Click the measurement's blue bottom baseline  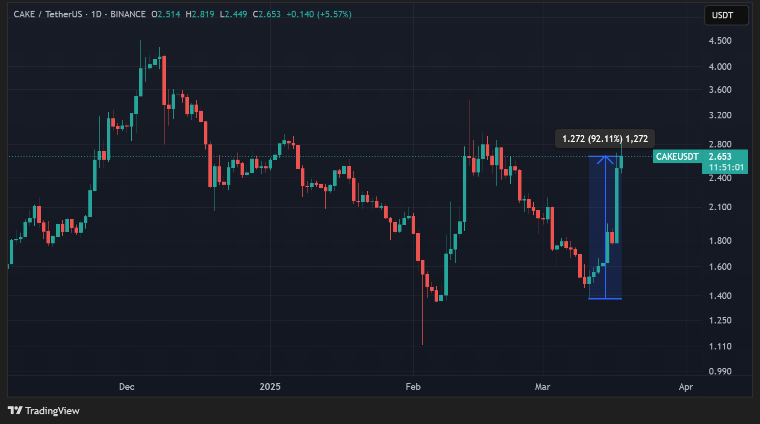(605, 298)
